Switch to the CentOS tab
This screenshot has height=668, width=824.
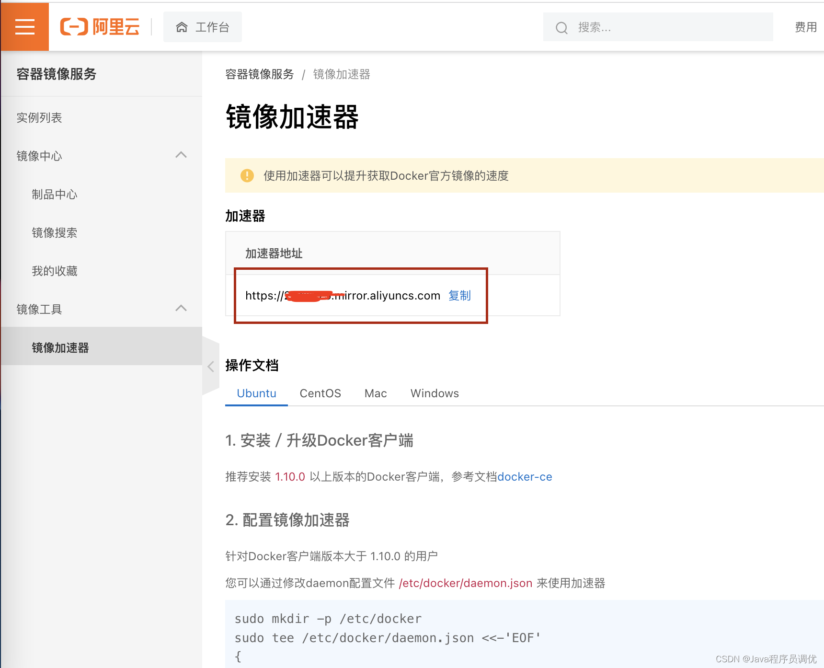pyautogui.click(x=320, y=393)
